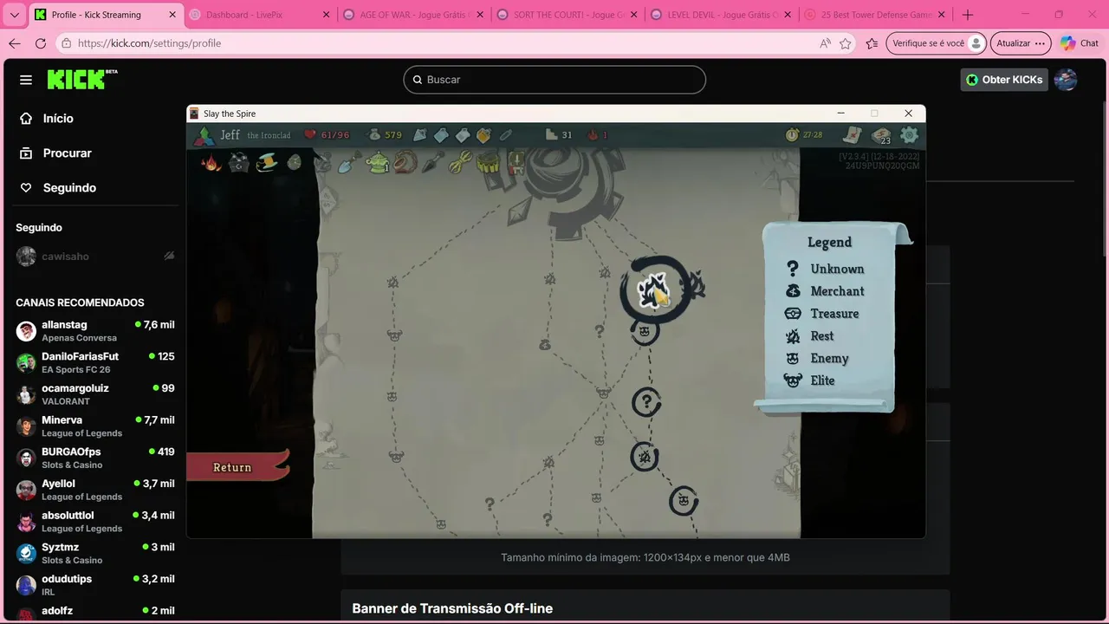
Task: Click the Burning Blood flame relic
Action: pos(211,162)
